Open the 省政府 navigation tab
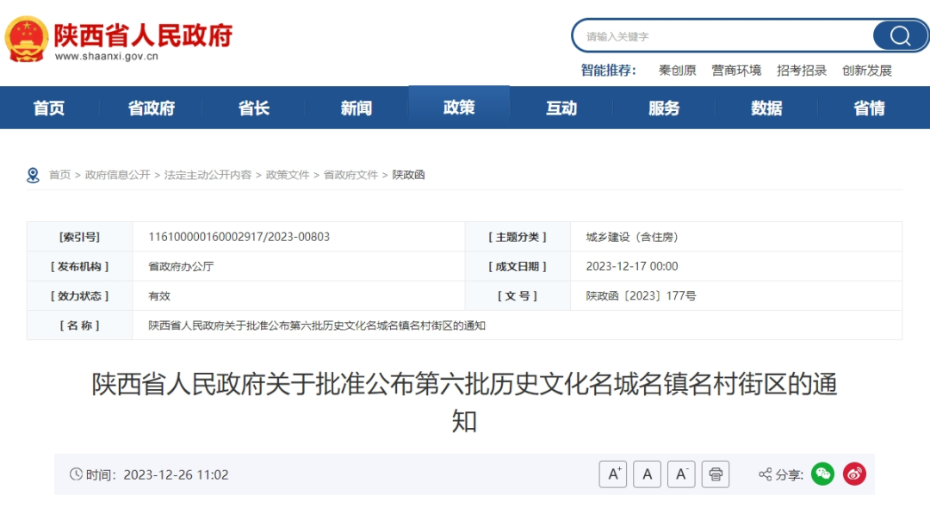This screenshot has width=930, height=508. 152,108
